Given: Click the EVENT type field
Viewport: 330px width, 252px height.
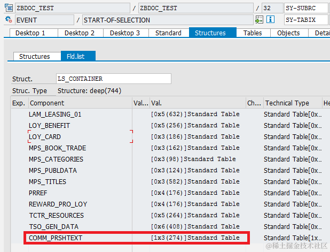Looking at the screenshot, I should (44, 20).
